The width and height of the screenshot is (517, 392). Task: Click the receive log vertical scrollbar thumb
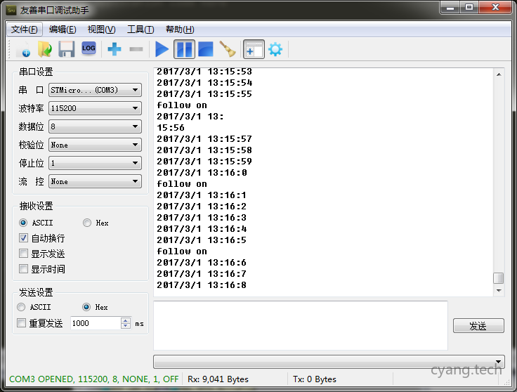click(x=498, y=278)
